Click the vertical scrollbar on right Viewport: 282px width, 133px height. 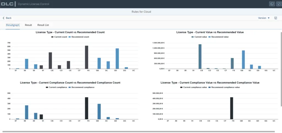(281, 69)
